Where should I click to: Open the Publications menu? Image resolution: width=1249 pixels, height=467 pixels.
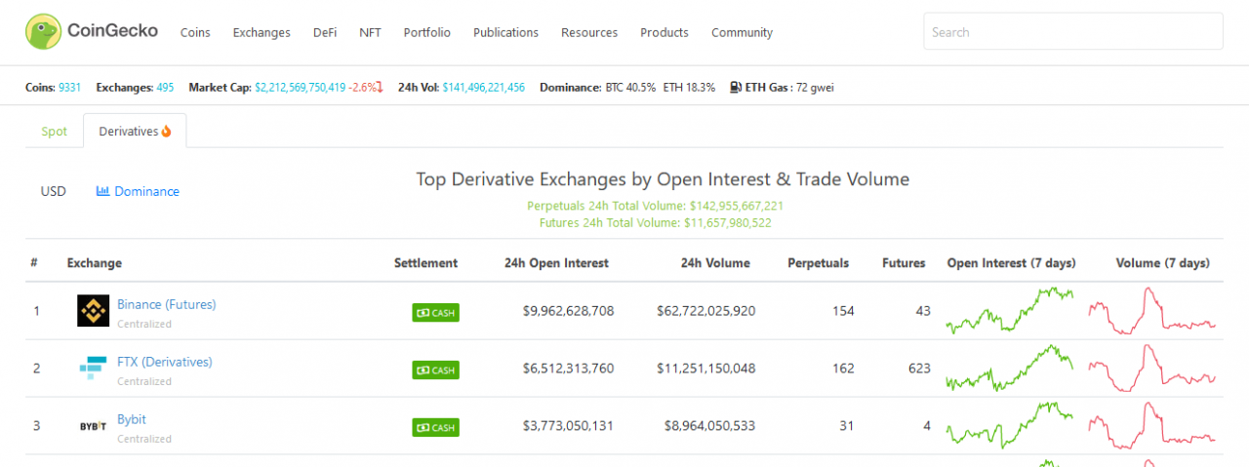[x=505, y=32]
